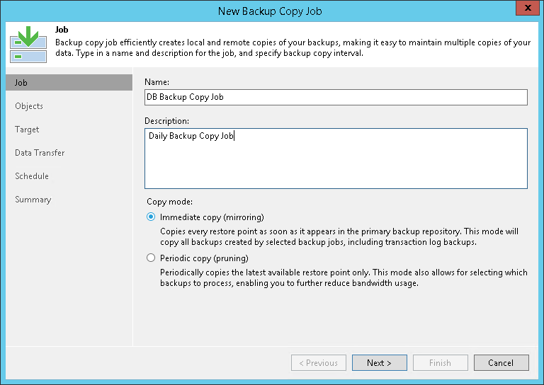The image size is (544, 385).
Task: Focus the Name input field
Action: pyautogui.click(x=336, y=97)
